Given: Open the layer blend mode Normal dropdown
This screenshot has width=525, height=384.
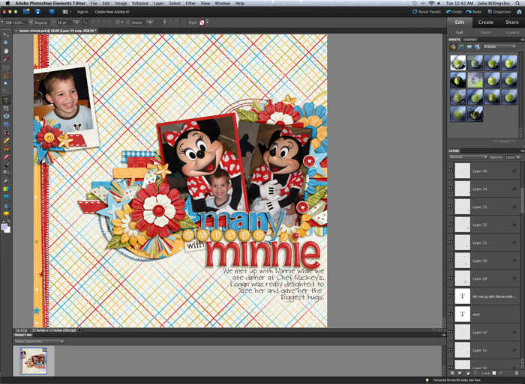Looking at the screenshot, I should coord(468,157).
